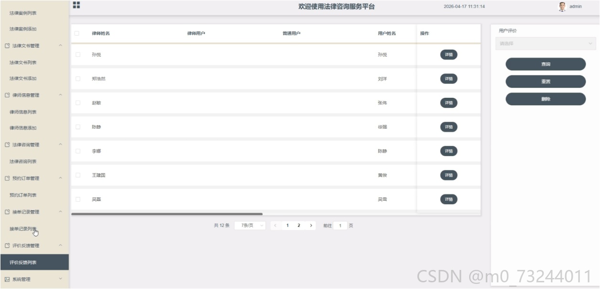Click user name 黄俊 in the table
The height and width of the screenshot is (289, 600).
pyautogui.click(x=382, y=175)
